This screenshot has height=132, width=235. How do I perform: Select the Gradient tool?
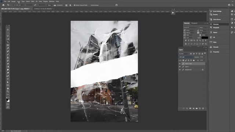8,67
